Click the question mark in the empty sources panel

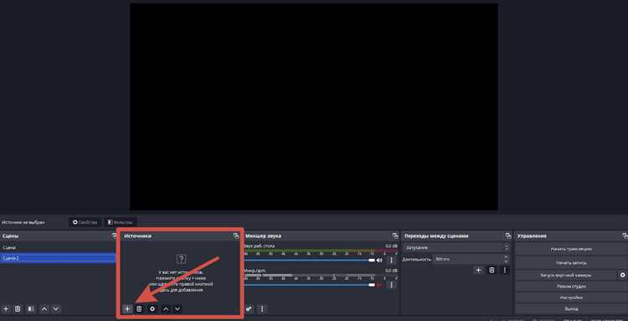point(181,258)
